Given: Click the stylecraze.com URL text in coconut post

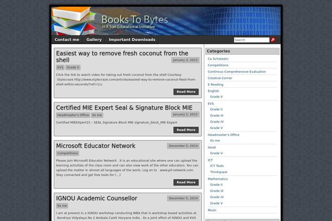Looking at the screenshot, I should [x=126, y=82].
